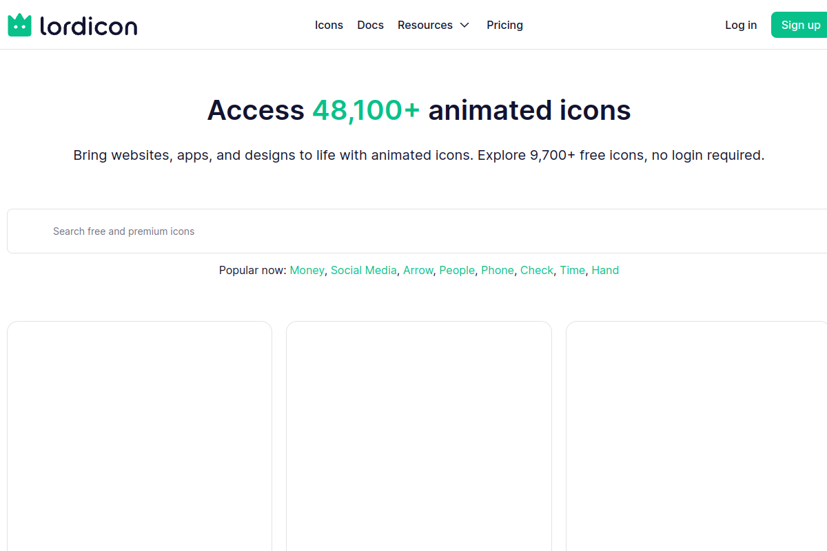Select the Phone popular search tag

(498, 270)
